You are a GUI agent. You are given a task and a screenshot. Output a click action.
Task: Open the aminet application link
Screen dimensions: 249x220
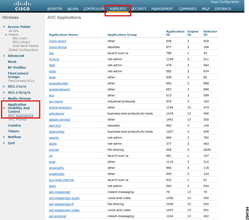54,150
